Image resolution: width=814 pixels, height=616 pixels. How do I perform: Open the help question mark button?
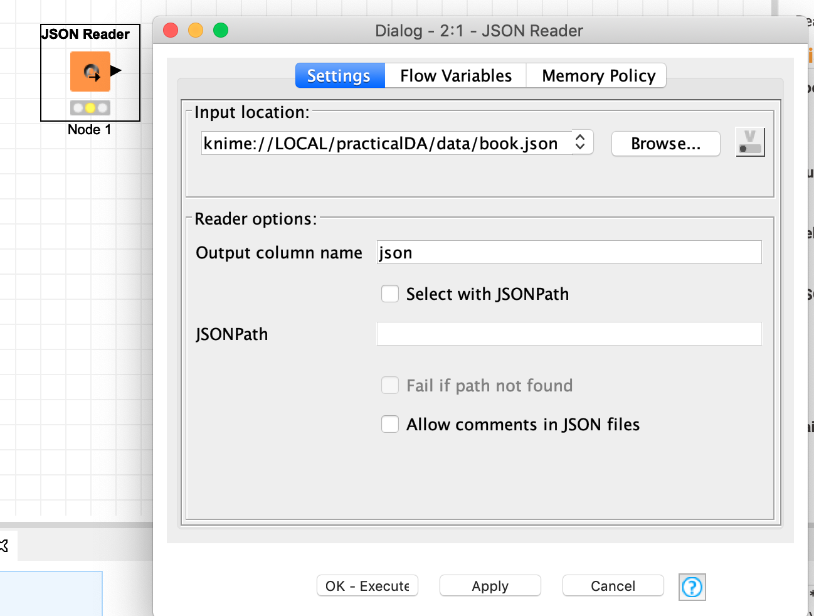point(692,587)
